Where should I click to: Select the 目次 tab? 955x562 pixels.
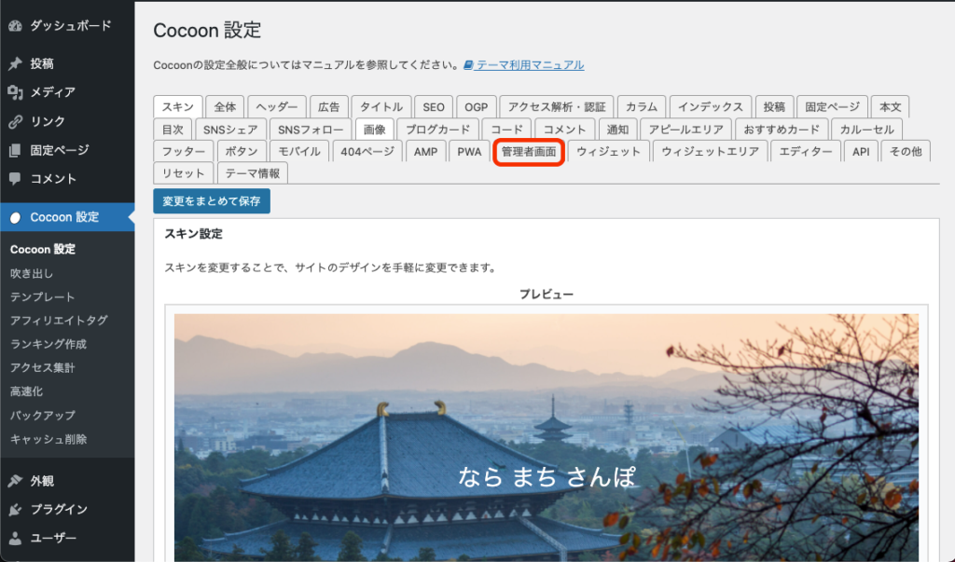click(x=173, y=130)
